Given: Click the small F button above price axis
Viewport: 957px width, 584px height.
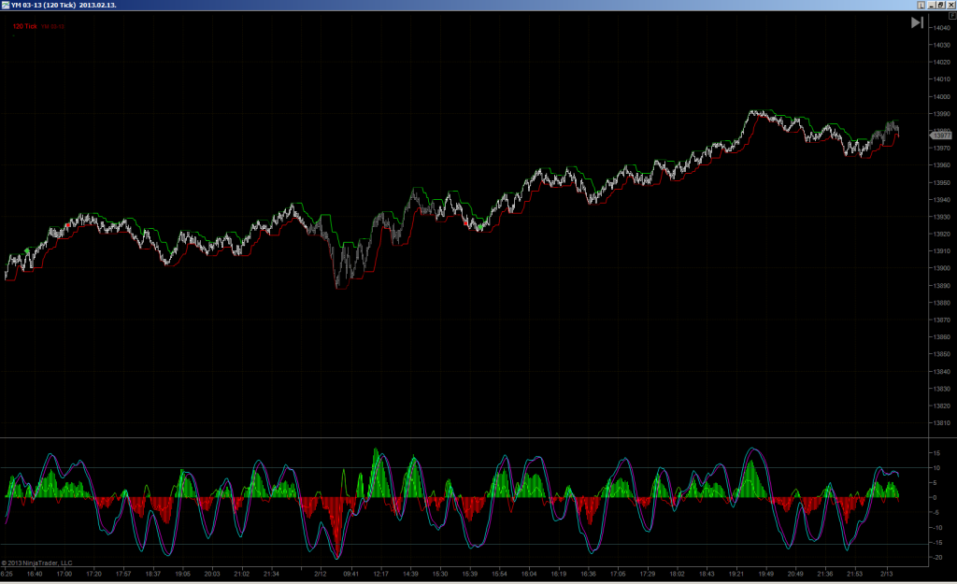Looking at the screenshot, I should click(x=952, y=16).
